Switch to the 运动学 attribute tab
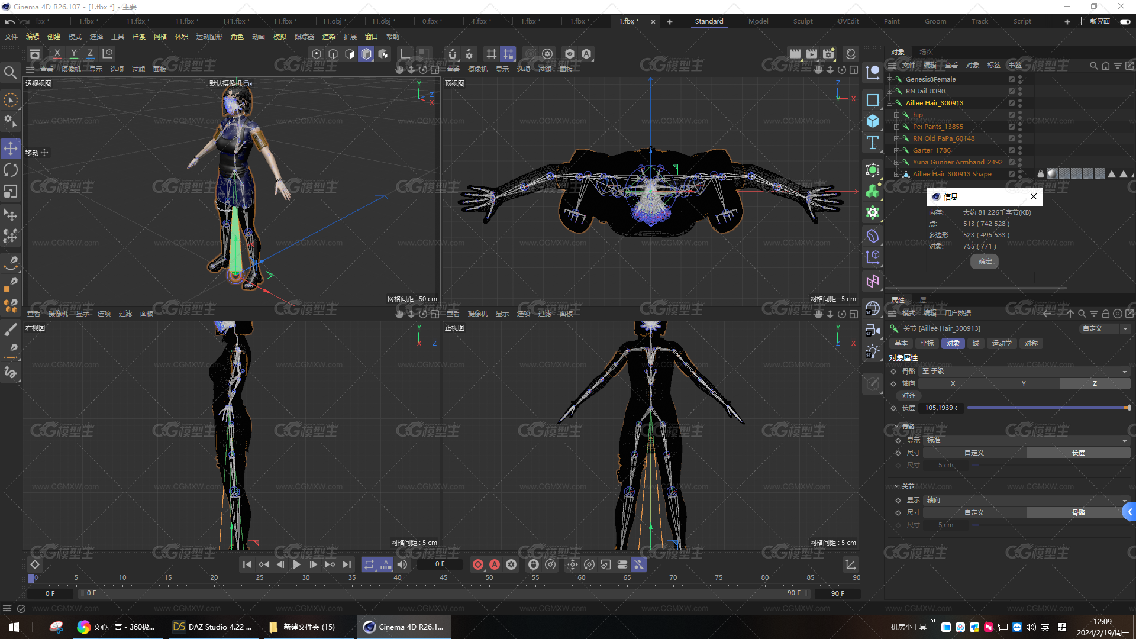 tap(1002, 343)
